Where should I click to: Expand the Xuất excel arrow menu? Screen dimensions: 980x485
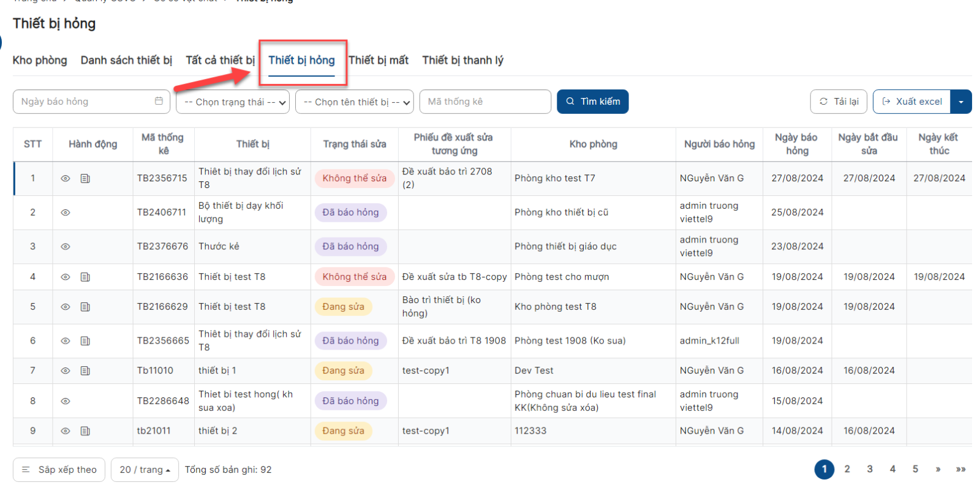[x=960, y=102]
